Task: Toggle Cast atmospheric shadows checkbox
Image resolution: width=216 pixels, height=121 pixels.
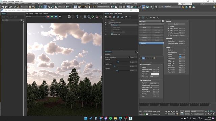Action: 169,35
